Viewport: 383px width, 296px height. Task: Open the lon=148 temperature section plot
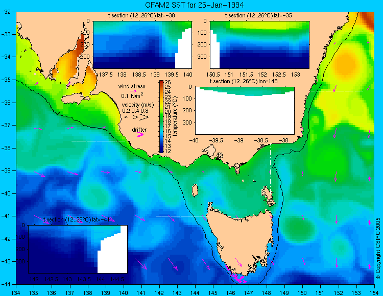[245, 111]
